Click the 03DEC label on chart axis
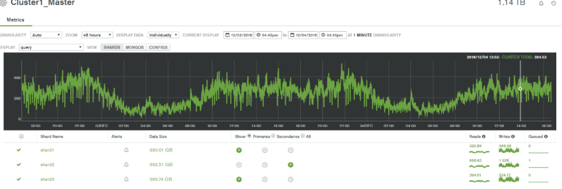Image resolution: width=562 pixels, height=189 pixels. 102,126
